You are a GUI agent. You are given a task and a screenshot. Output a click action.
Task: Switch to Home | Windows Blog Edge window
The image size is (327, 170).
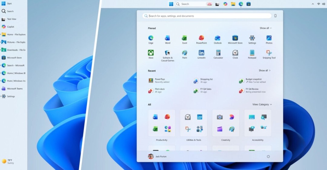(14, 73)
